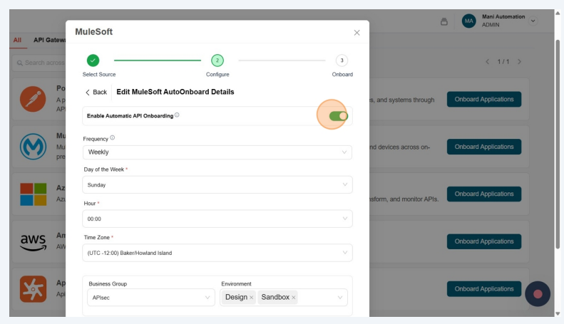The height and width of the screenshot is (324, 564).
Task: Click the archive icon in top bar
Action: pyautogui.click(x=444, y=21)
